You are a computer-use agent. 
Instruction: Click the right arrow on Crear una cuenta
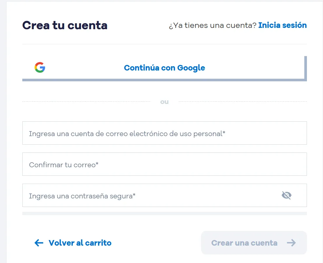click(291, 243)
